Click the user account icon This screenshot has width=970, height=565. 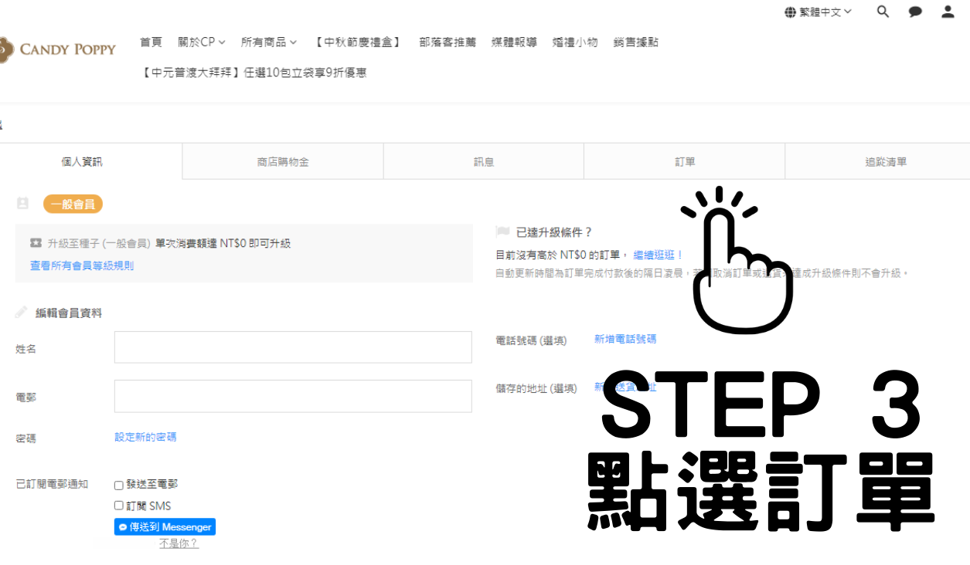pos(948,12)
